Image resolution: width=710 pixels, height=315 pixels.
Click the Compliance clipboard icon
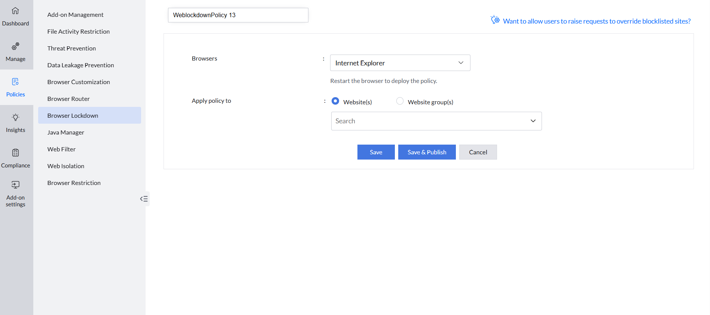point(15,153)
